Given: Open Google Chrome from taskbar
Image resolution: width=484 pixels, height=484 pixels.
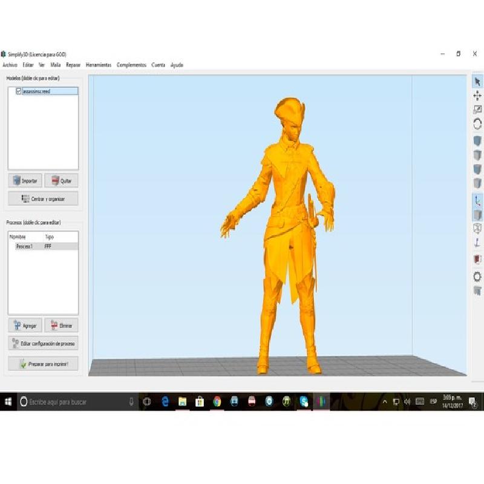Looking at the screenshot, I should (217, 402).
